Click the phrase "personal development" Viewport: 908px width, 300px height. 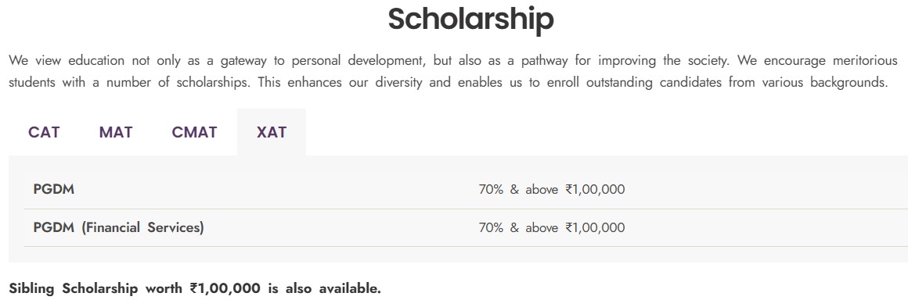[x=355, y=61]
